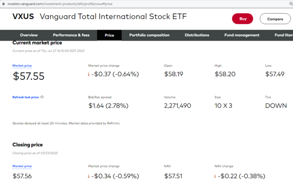The height and width of the screenshot is (189, 293).
Task: Open the Distributions tab
Action: tap(197, 35)
